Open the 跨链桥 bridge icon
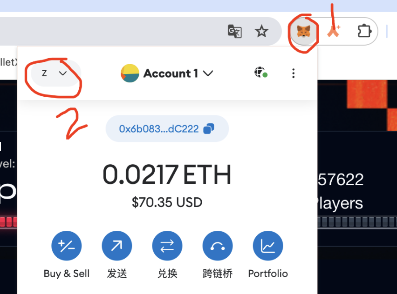This screenshot has width=397, height=294. point(218,246)
